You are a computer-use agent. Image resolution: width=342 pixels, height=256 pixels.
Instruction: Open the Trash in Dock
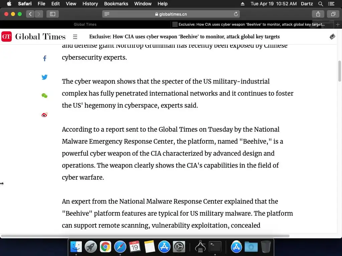pyautogui.click(x=266, y=247)
